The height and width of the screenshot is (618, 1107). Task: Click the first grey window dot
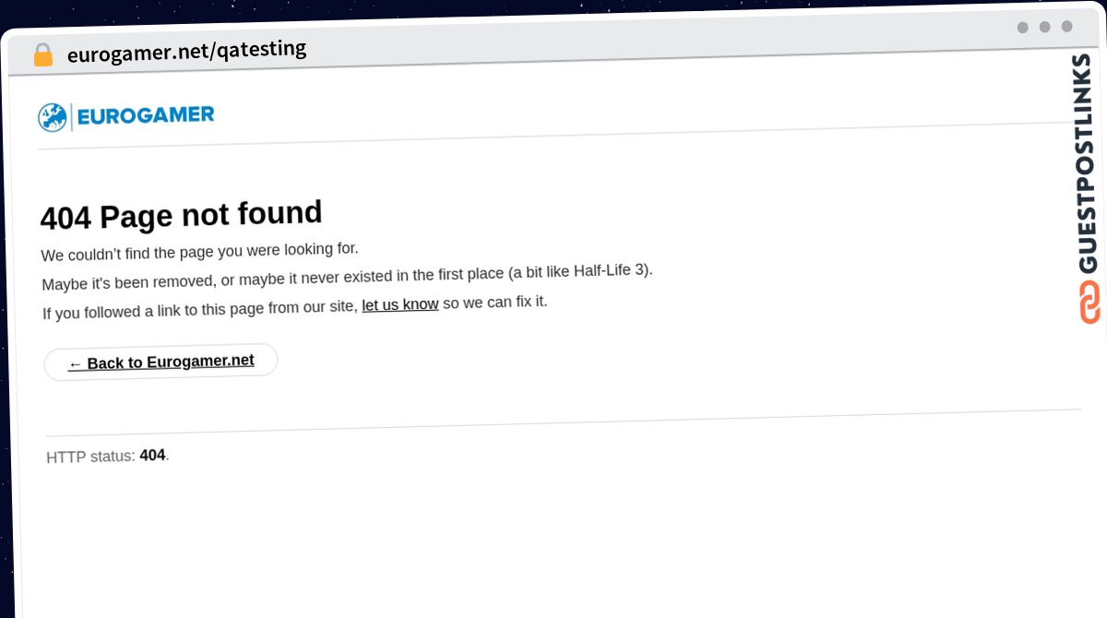click(1022, 28)
